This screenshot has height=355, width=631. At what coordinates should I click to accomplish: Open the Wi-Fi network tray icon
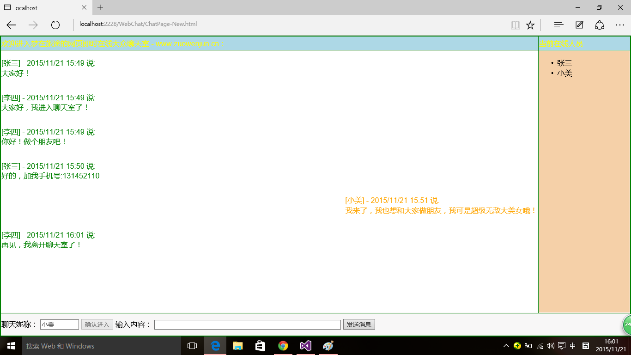pos(540,346)
